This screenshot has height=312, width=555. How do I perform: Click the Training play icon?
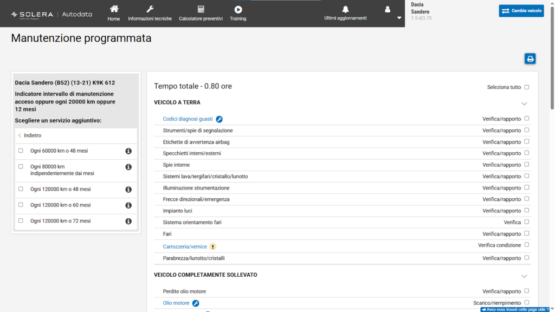[x=238, y=10]
